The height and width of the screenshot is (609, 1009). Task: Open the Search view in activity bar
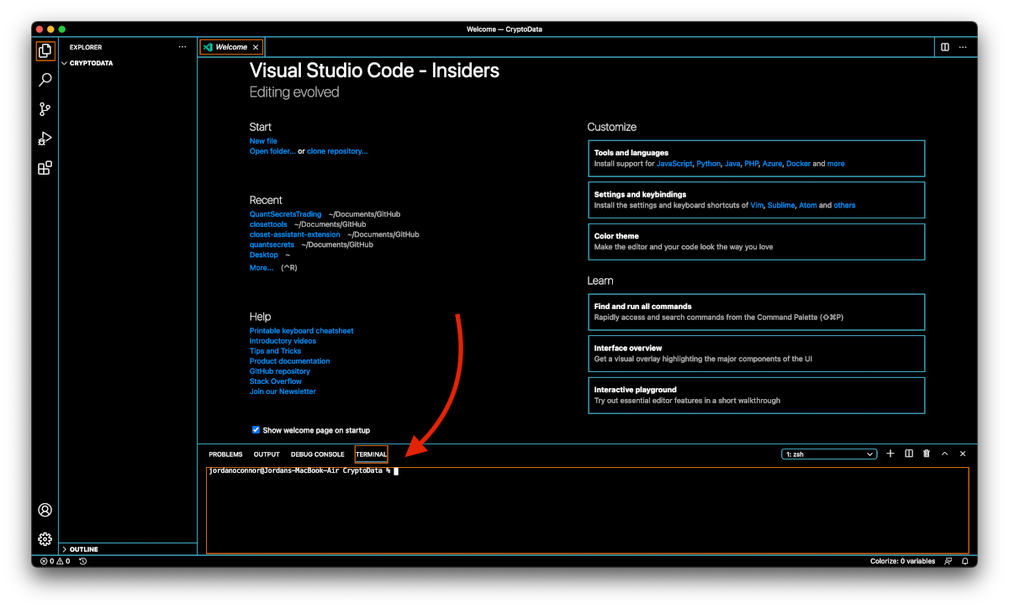[x=45, y=80]
